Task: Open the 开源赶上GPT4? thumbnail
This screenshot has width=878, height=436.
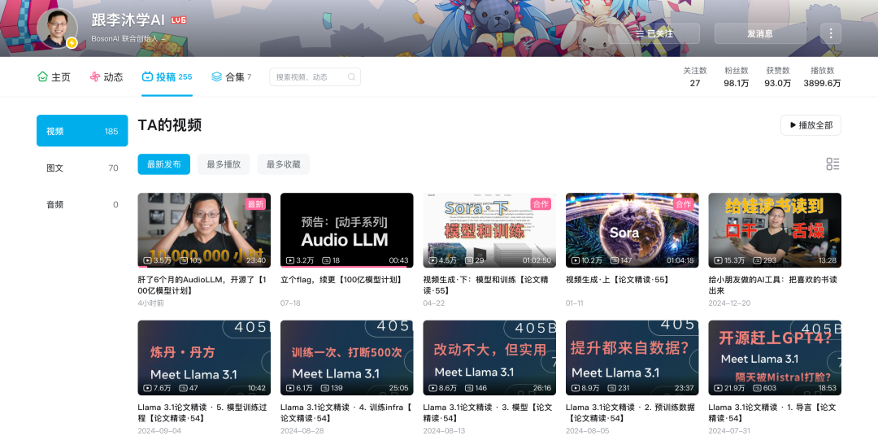Action: tap(775, 358)
